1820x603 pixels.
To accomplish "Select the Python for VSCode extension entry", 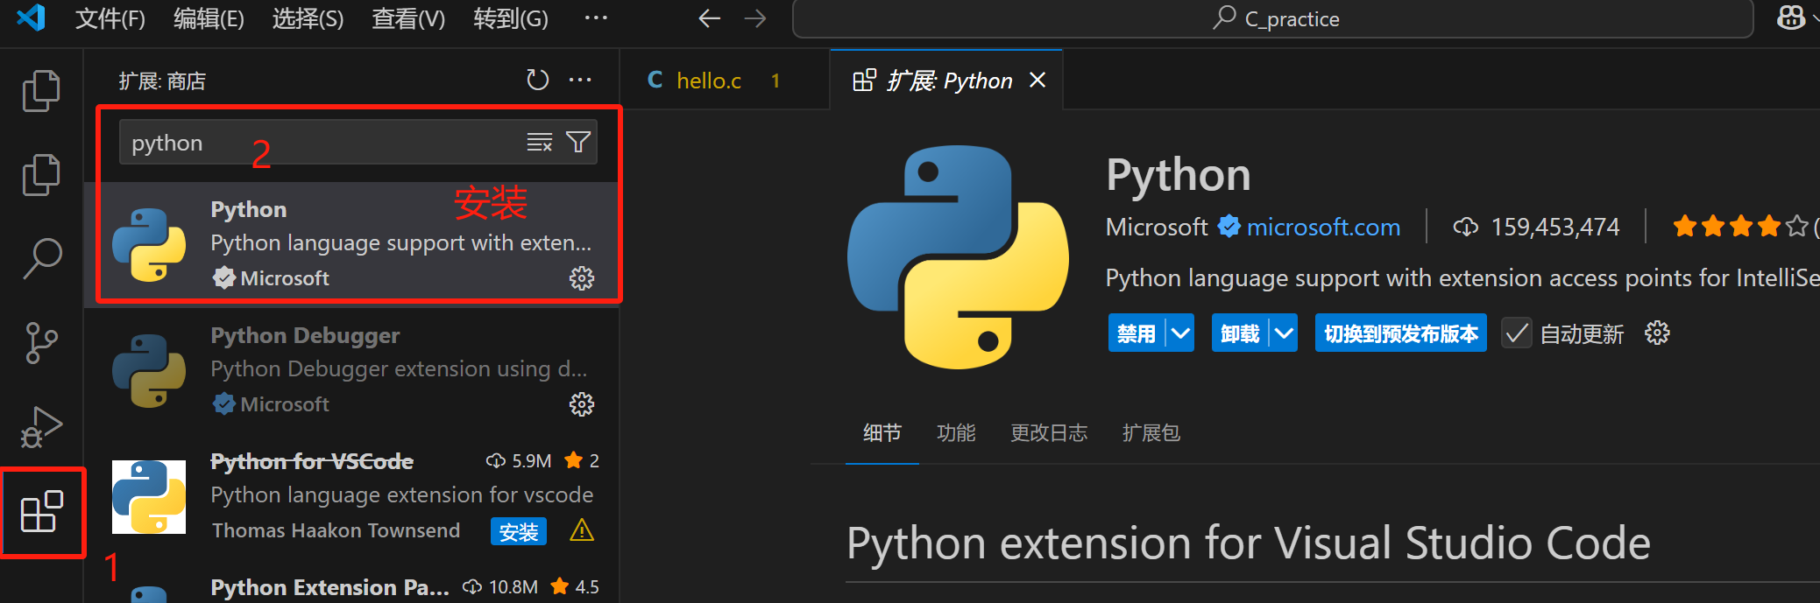I will click(x=351, y=495).
